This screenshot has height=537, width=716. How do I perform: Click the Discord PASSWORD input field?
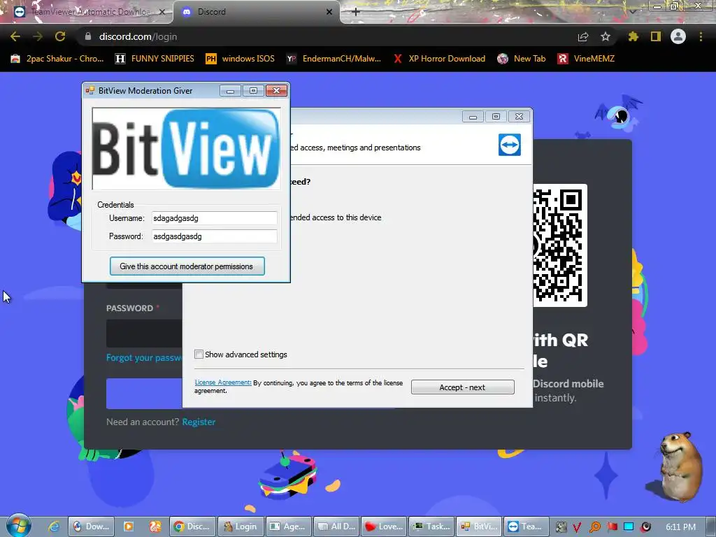(x=144, y=334)
